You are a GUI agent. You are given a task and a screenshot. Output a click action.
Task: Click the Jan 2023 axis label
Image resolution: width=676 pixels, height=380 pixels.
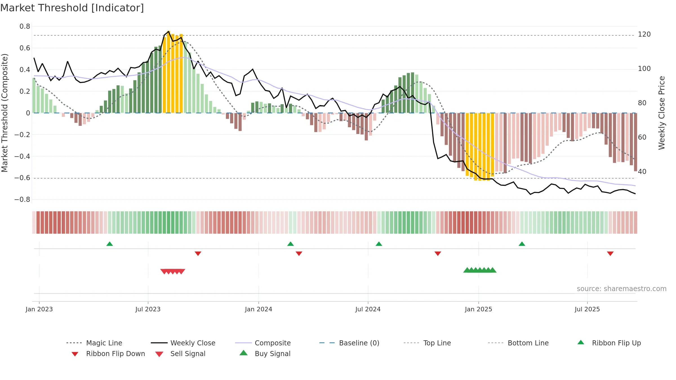click(39, 309)
